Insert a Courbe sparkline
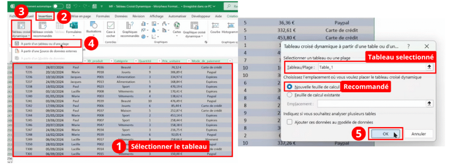Image resolution: width=453 pixels, height=164 pixels. pyautogui.click(x=215, y=27)
